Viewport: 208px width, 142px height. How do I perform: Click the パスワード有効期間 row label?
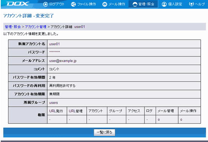(29, 77)
